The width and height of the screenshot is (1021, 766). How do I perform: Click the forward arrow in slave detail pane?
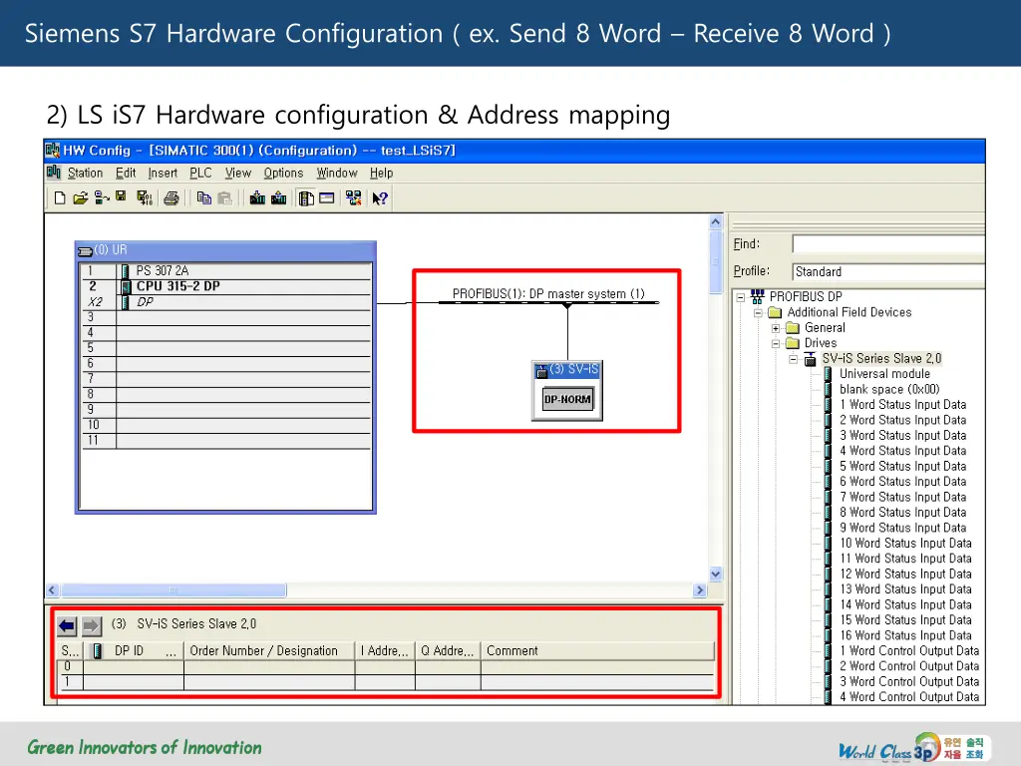click(x=91, y=626)
